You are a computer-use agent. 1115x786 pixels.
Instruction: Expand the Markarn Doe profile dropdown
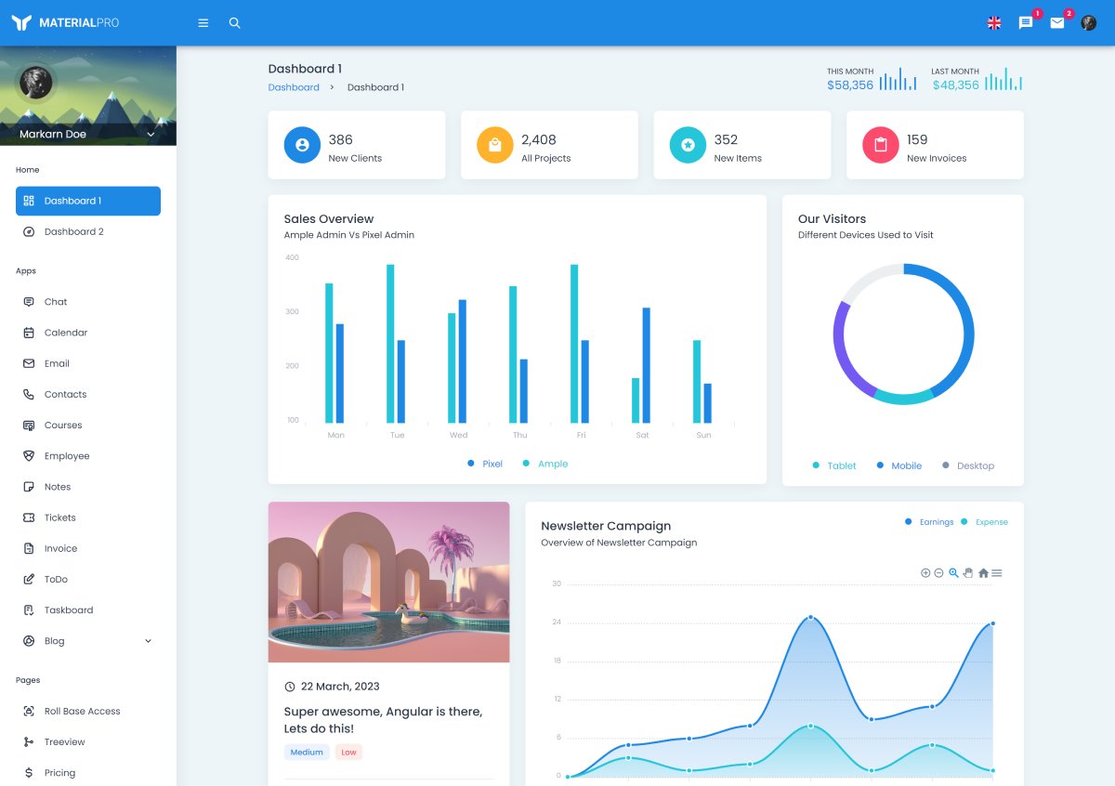(x=151, y=135)
